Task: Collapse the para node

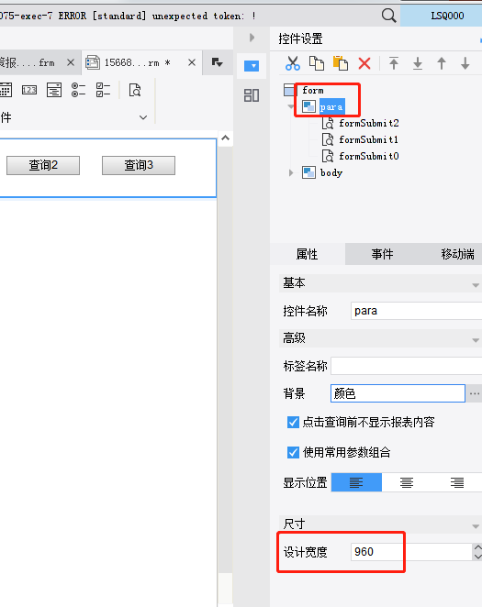Action: pos(291,106)
